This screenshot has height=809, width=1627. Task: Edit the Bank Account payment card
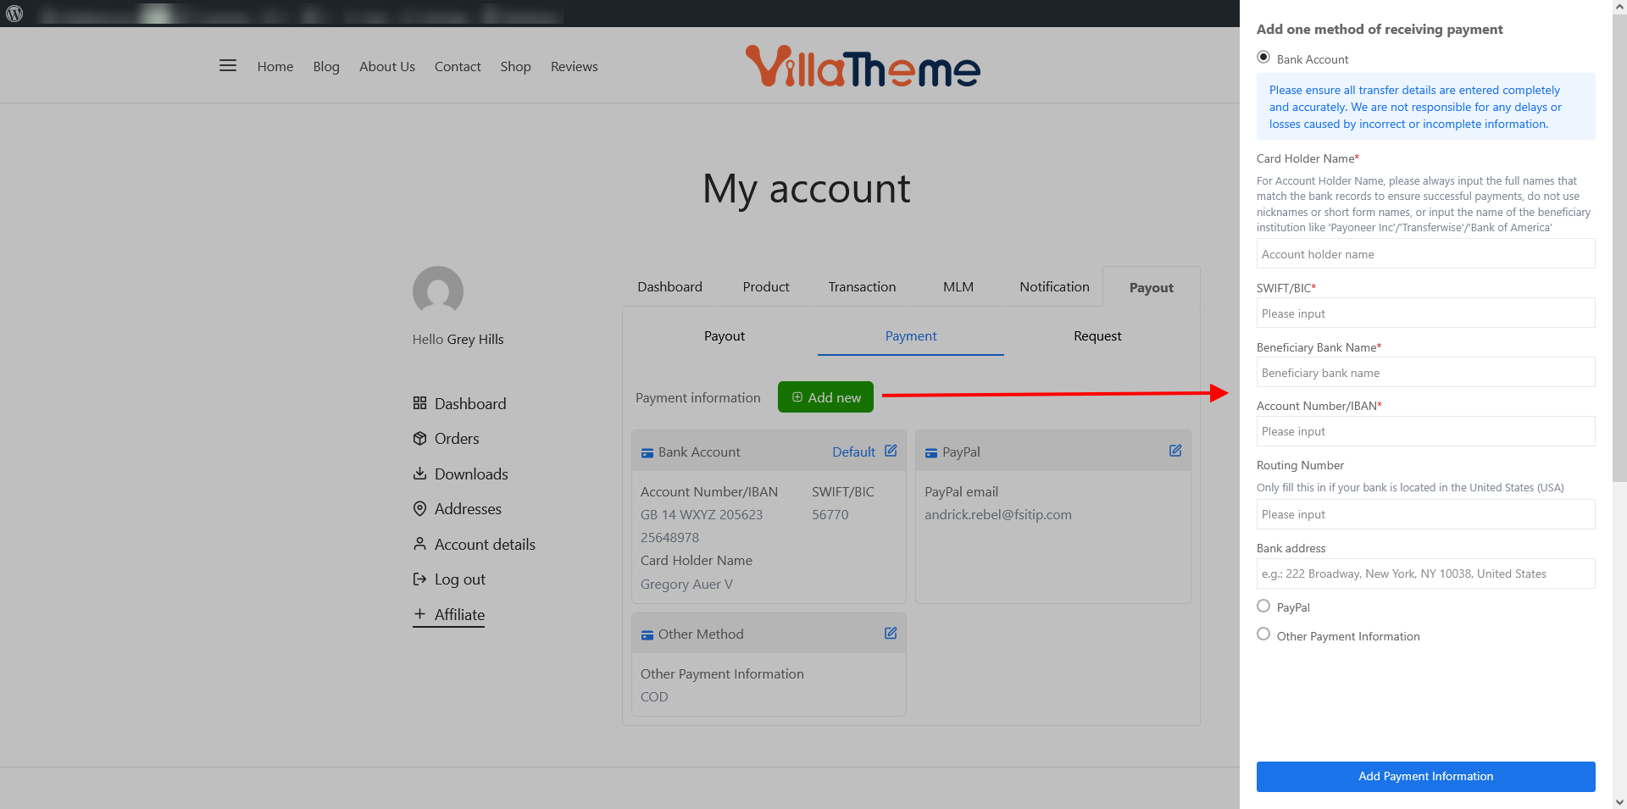pos(891,451)
